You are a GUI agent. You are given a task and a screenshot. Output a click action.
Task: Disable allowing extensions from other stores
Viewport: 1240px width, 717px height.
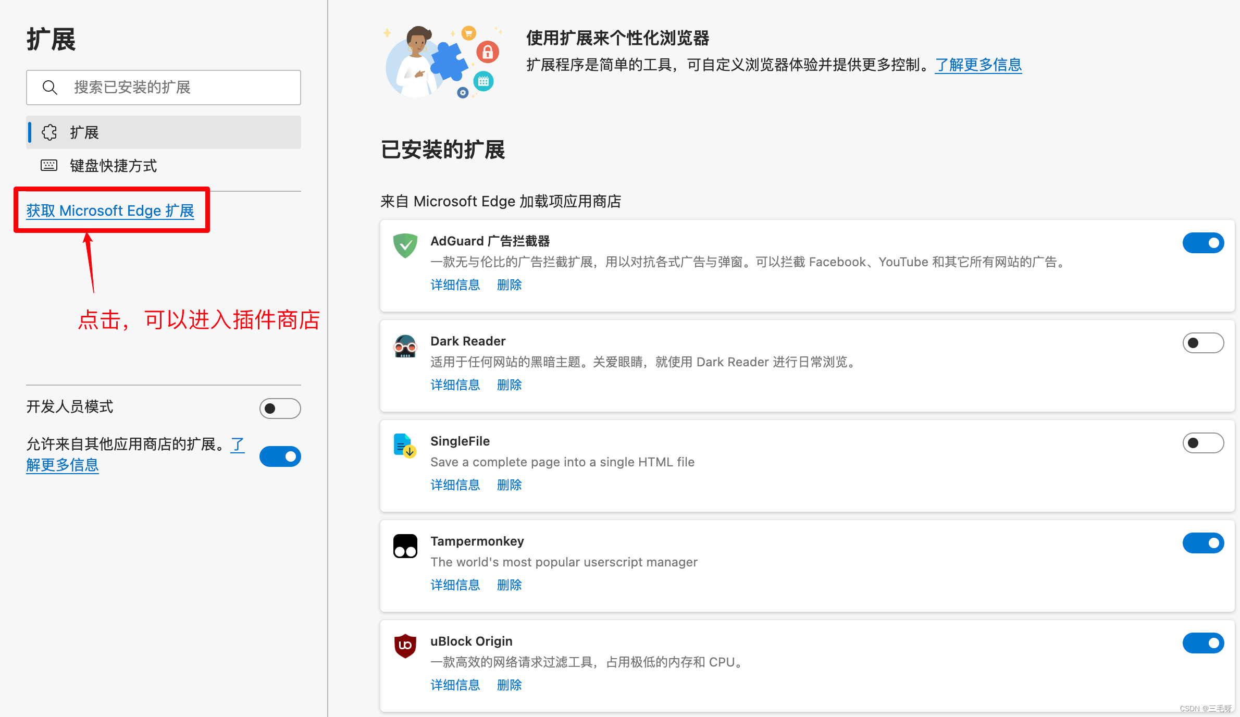tap(280, 456)
